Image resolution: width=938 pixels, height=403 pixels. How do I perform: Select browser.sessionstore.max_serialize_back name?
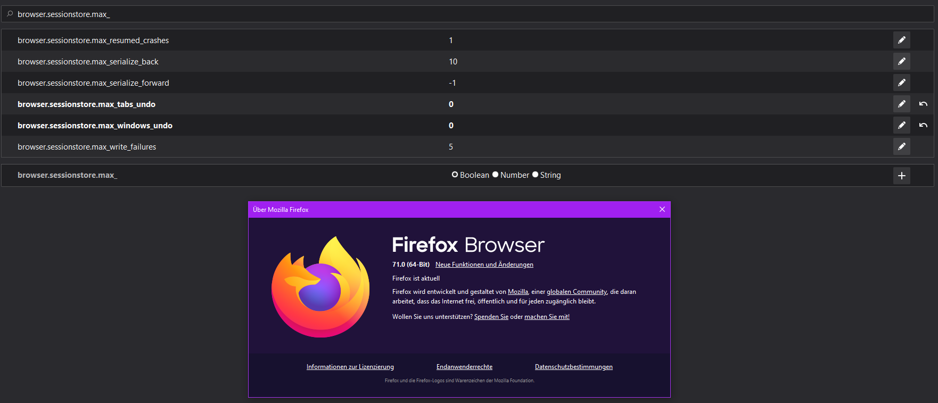[x=88, y=62]
